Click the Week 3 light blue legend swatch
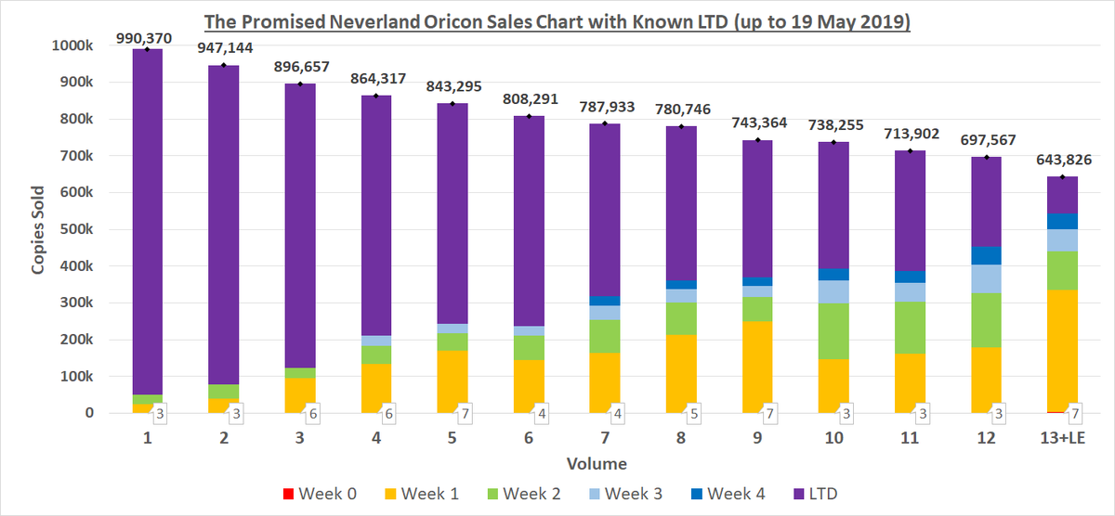 pos(594,494)
